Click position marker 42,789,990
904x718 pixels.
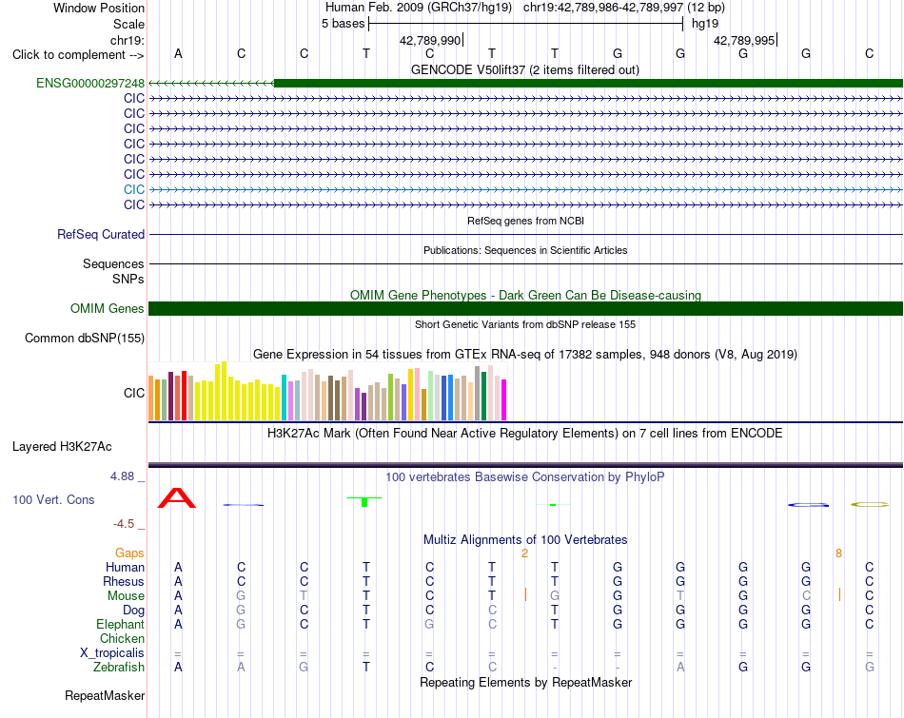pyautogui.click(x=430, y=40)
